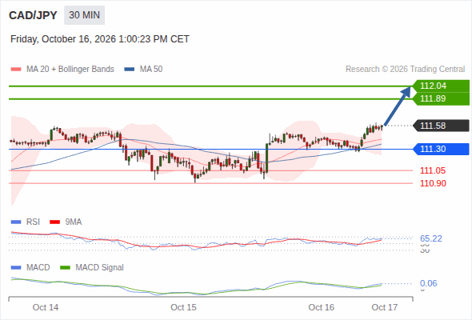Screen dimensions: 472x320
Task: Click the 'MACD Signal' legend label
Action: tap(100, 268)
